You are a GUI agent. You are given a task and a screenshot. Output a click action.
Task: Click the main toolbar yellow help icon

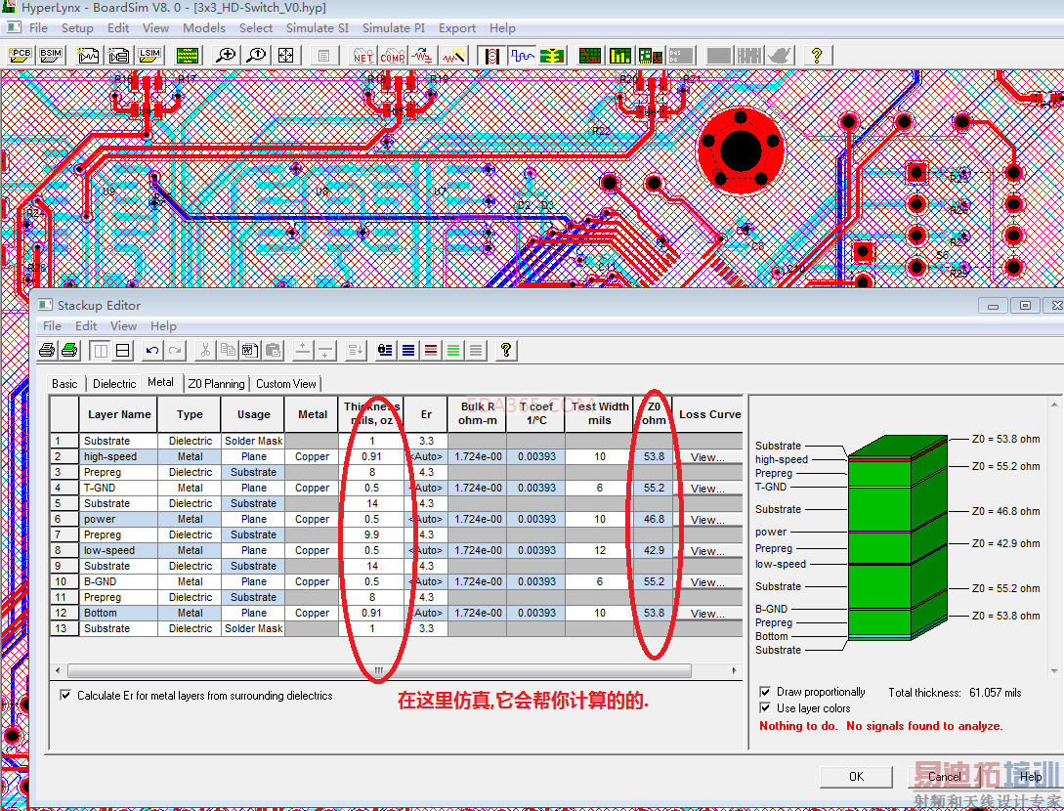click(x=817, y=56)
